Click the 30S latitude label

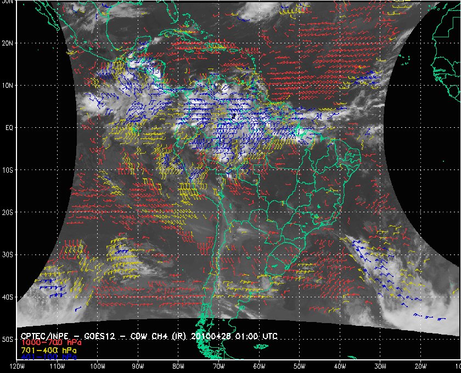(7, 255)
